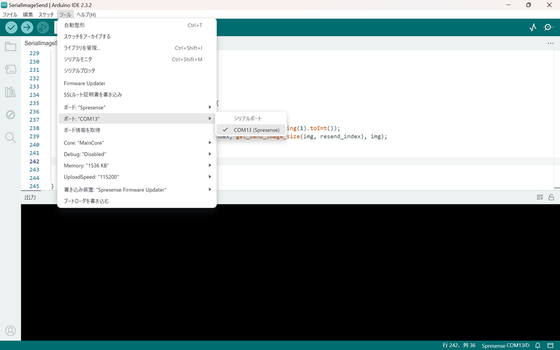
Task: Click line number 242 in the gutter
Action: [x=34, y=162]
